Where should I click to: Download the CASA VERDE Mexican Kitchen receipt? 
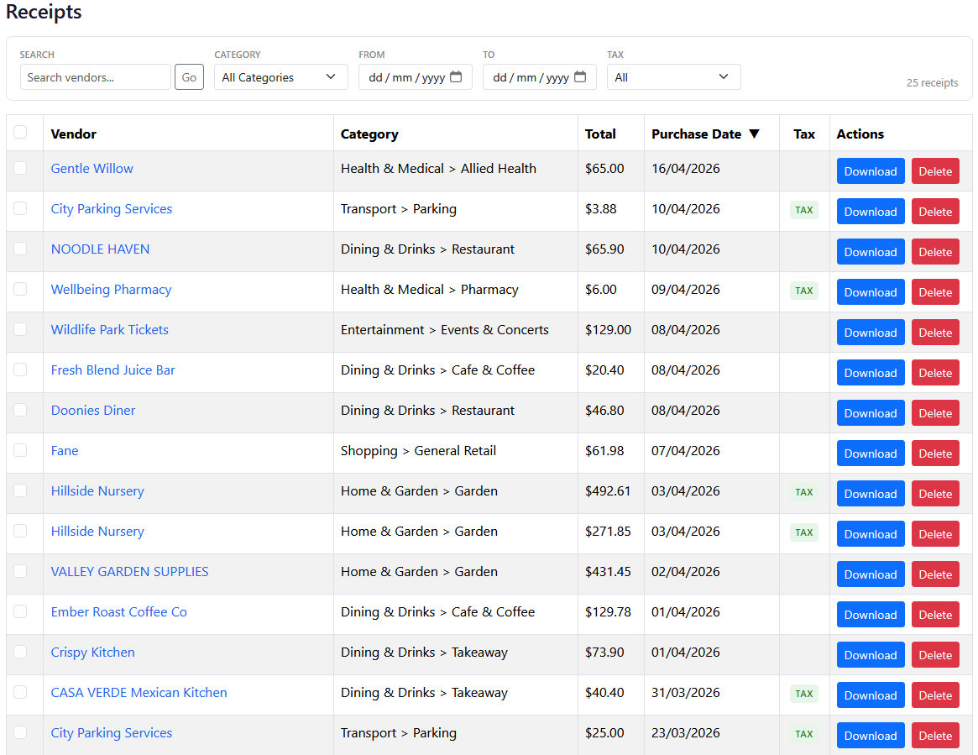(x=871, y=695)
